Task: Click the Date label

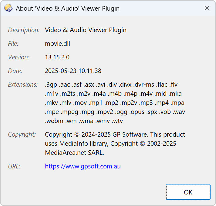Action: pyautogui.click(x=15, y=71)
